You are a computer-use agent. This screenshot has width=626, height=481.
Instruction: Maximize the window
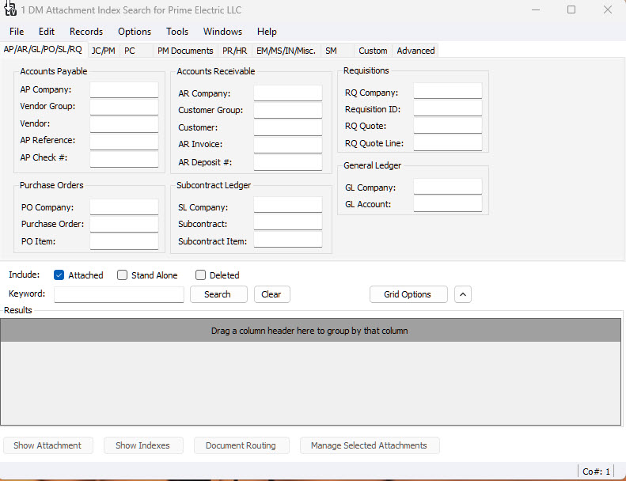(571, 9)
